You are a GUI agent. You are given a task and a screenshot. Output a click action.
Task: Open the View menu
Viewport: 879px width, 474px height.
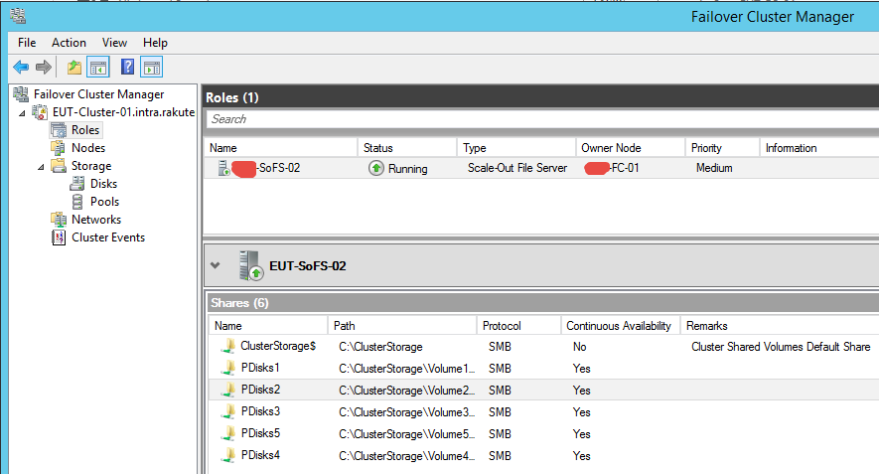coord(114,43)
